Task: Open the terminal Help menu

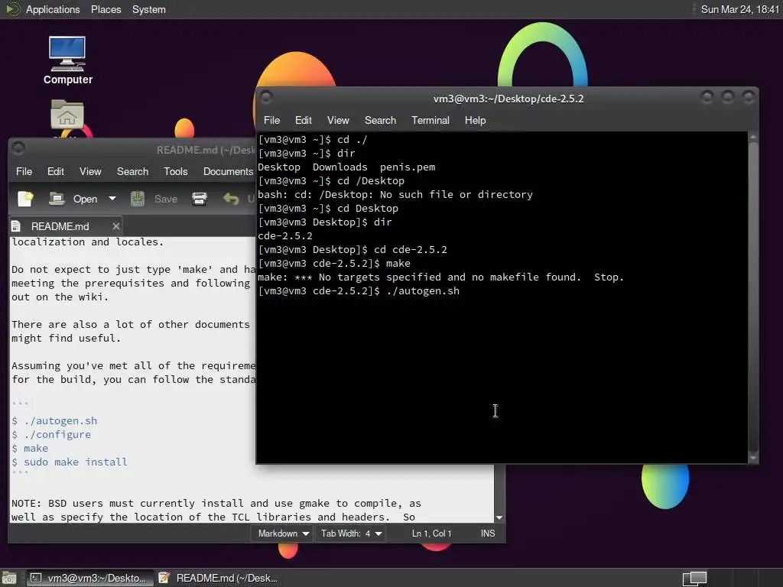Action: pyautogui.click(x=475, y=120)
